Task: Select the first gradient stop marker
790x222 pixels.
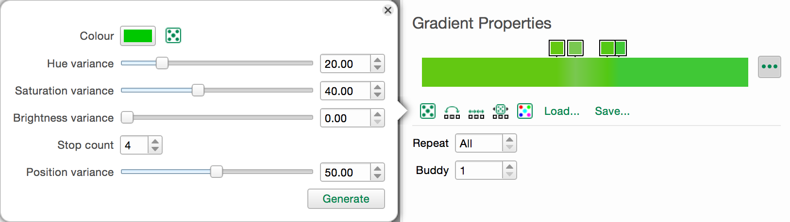Action: [x=557, y=48]
